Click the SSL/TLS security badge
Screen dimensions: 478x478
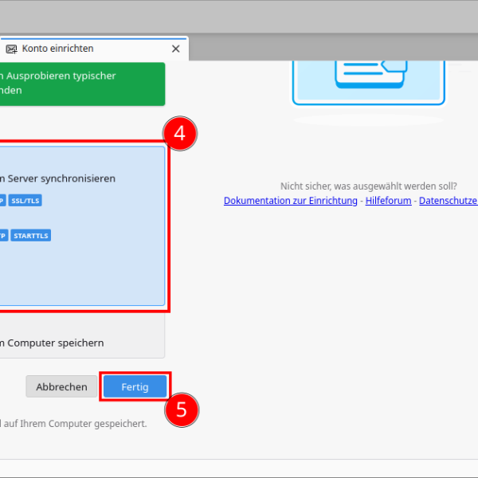click(25, 201)
